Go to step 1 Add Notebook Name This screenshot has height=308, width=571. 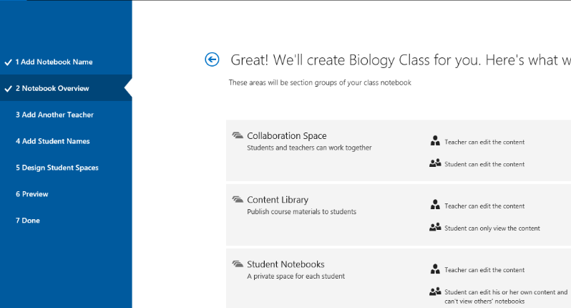[x=54, y=62]
